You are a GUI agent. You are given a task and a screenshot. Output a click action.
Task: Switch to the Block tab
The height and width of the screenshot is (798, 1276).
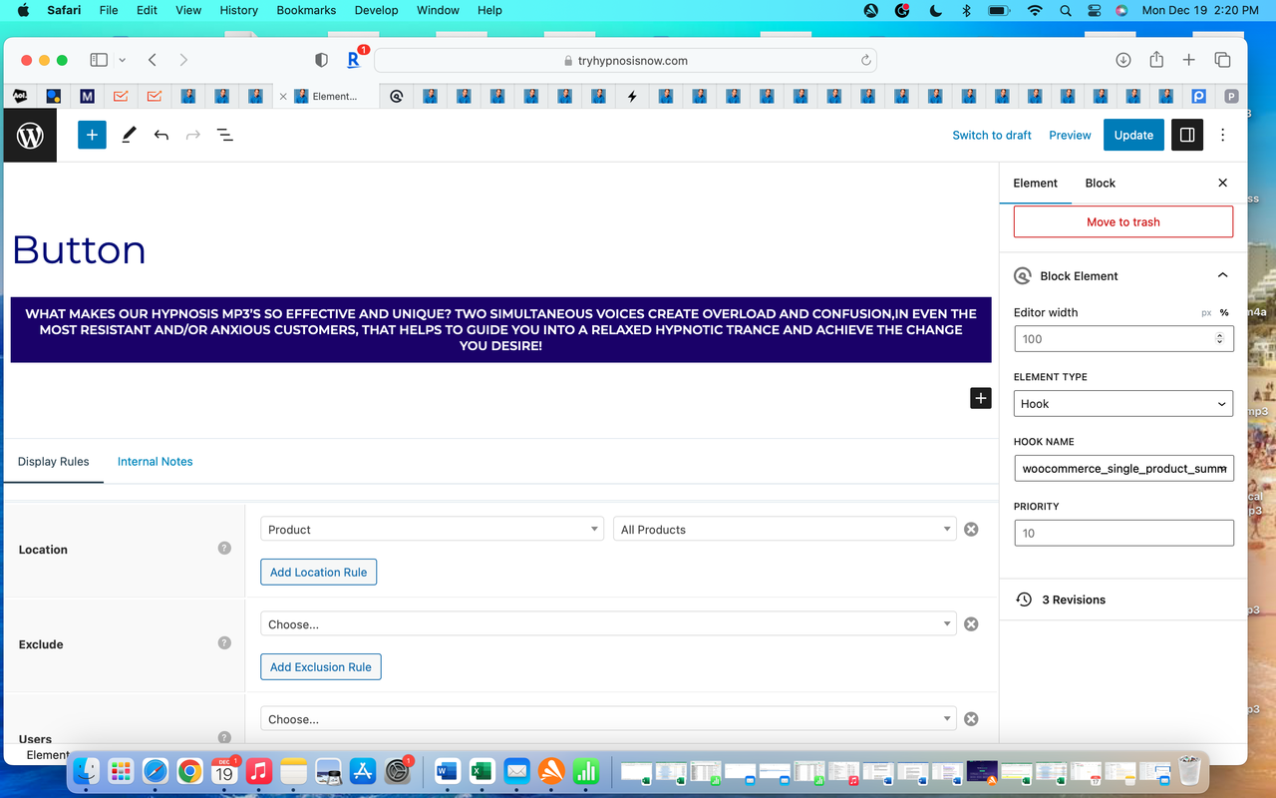tap(1100, 183)
